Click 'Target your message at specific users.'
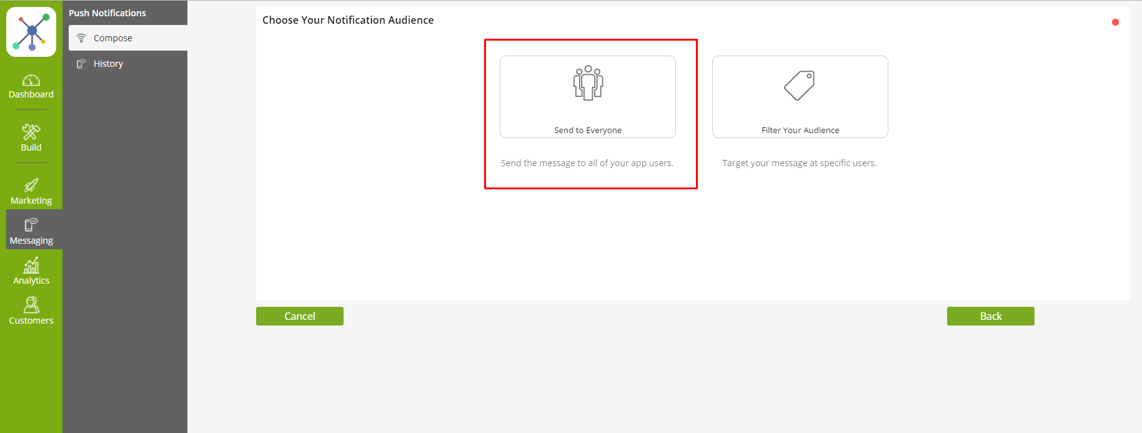 click(x=800, y=163)
